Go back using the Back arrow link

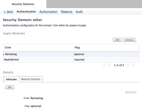8,12
